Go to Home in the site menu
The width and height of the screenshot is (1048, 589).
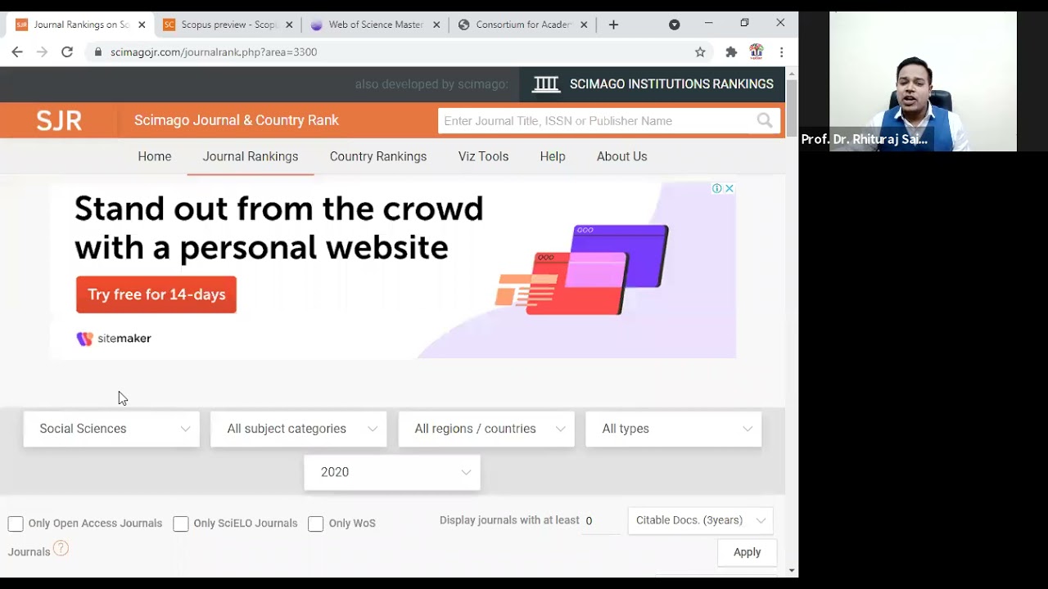coord(155,156)
